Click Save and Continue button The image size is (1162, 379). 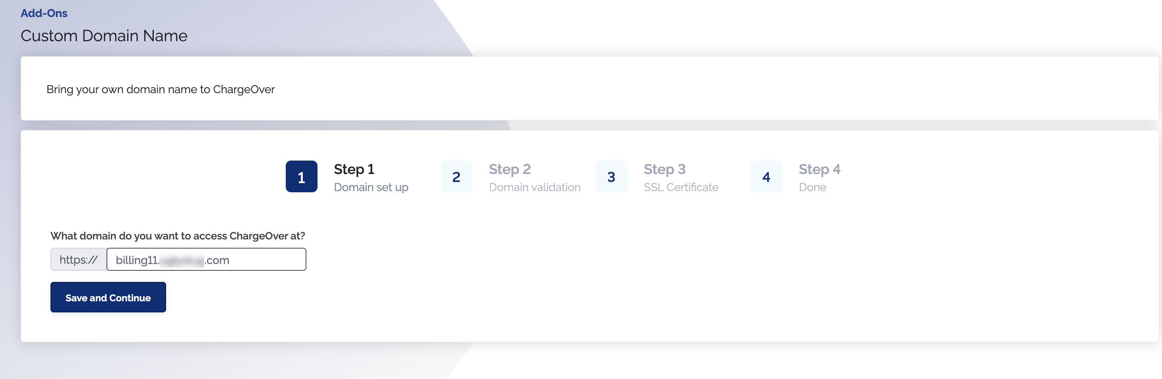pyautogui.click(x=108, y=297)
